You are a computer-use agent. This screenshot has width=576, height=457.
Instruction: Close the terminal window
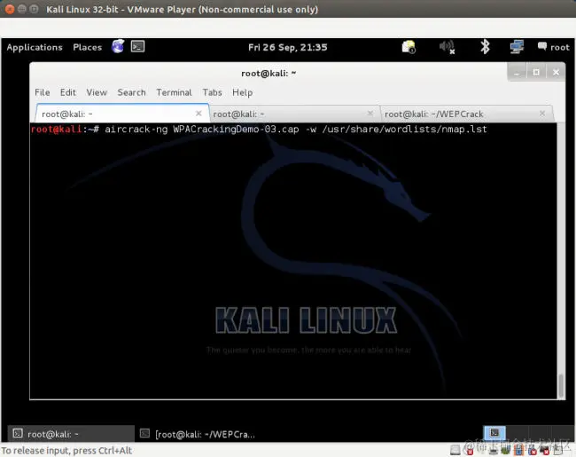[556, 73]
